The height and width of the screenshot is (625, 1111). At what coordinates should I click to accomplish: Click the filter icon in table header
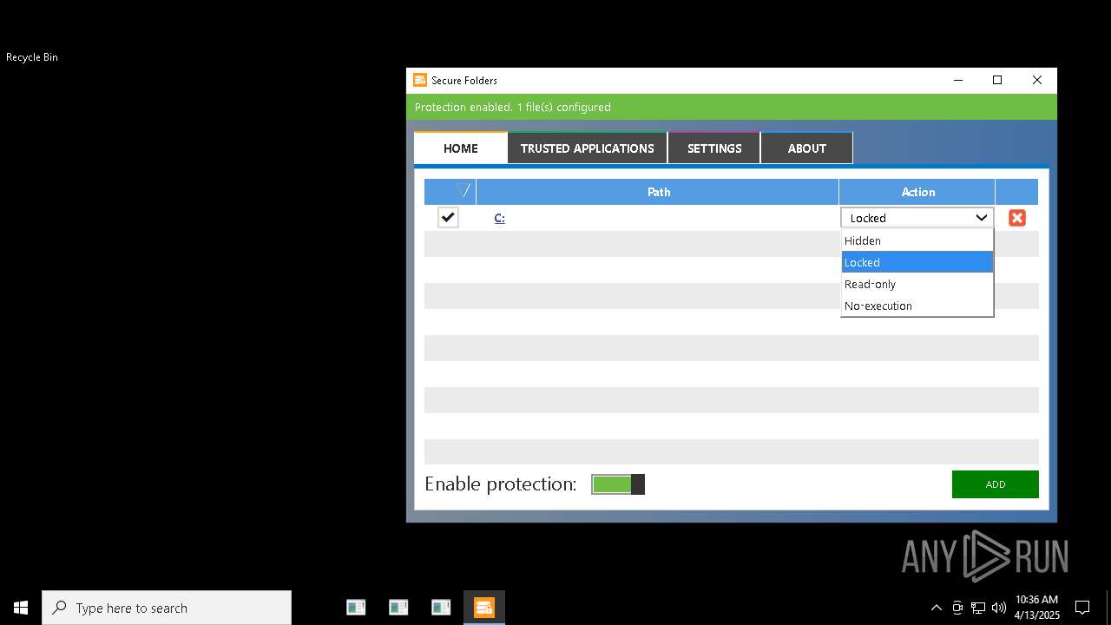[x=463, y=191]
